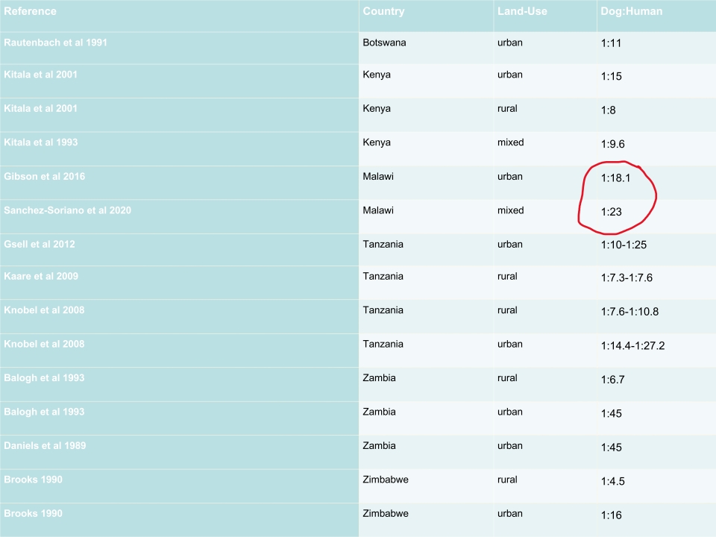716x537 pixels.
Task: Click the 1:9.6 ratio value
Action: pos(612,144)
